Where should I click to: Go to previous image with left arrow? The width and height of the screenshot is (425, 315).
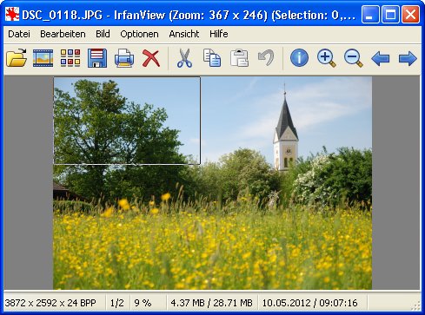(381, 58)
